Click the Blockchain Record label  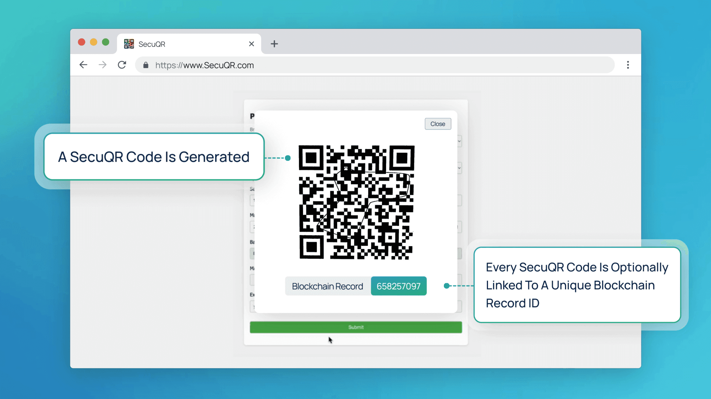pyautogui.click(x=328, y=286)
